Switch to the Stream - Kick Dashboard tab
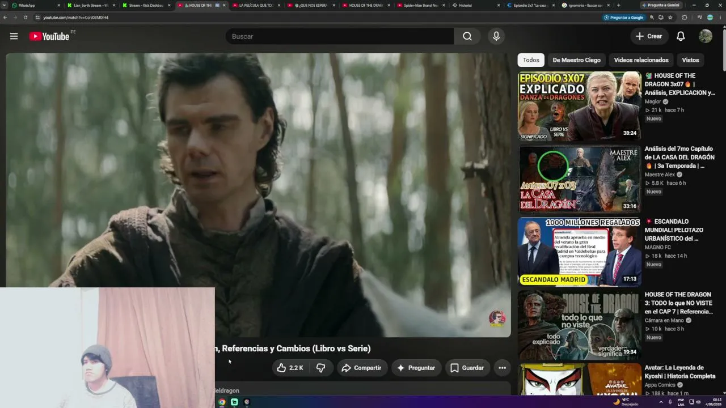726x408 pixels. pos(146,5)
